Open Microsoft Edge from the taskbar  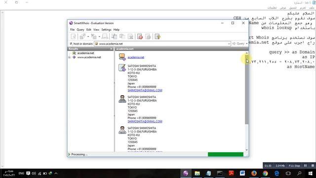pyautogui.click(x=276, y=173)
